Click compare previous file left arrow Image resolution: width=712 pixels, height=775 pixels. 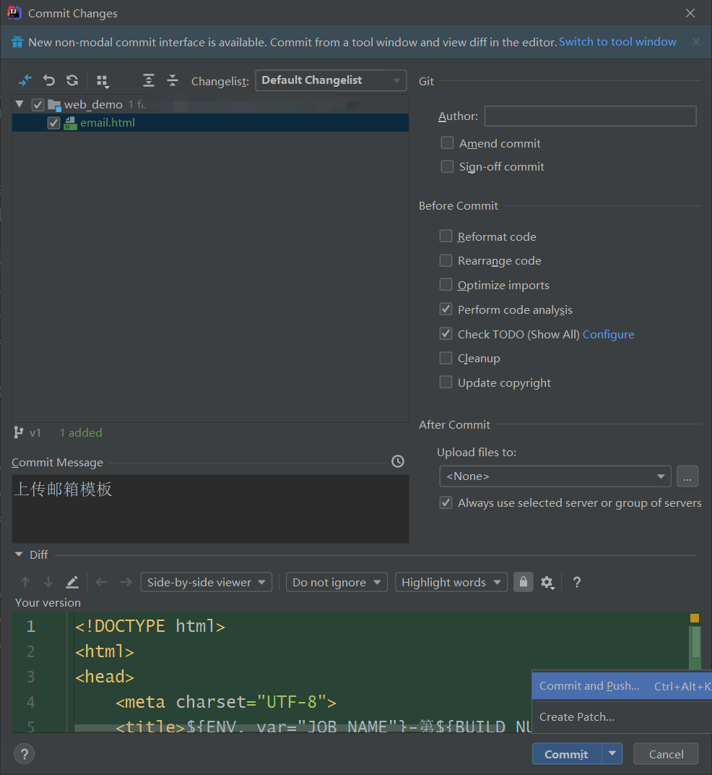point(102,582)
